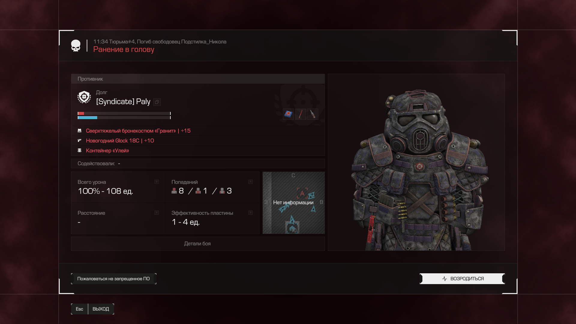The height and width of the screenshot is (324, 576).
Task: Expand the Детали боя section
Action: (198, 244)
